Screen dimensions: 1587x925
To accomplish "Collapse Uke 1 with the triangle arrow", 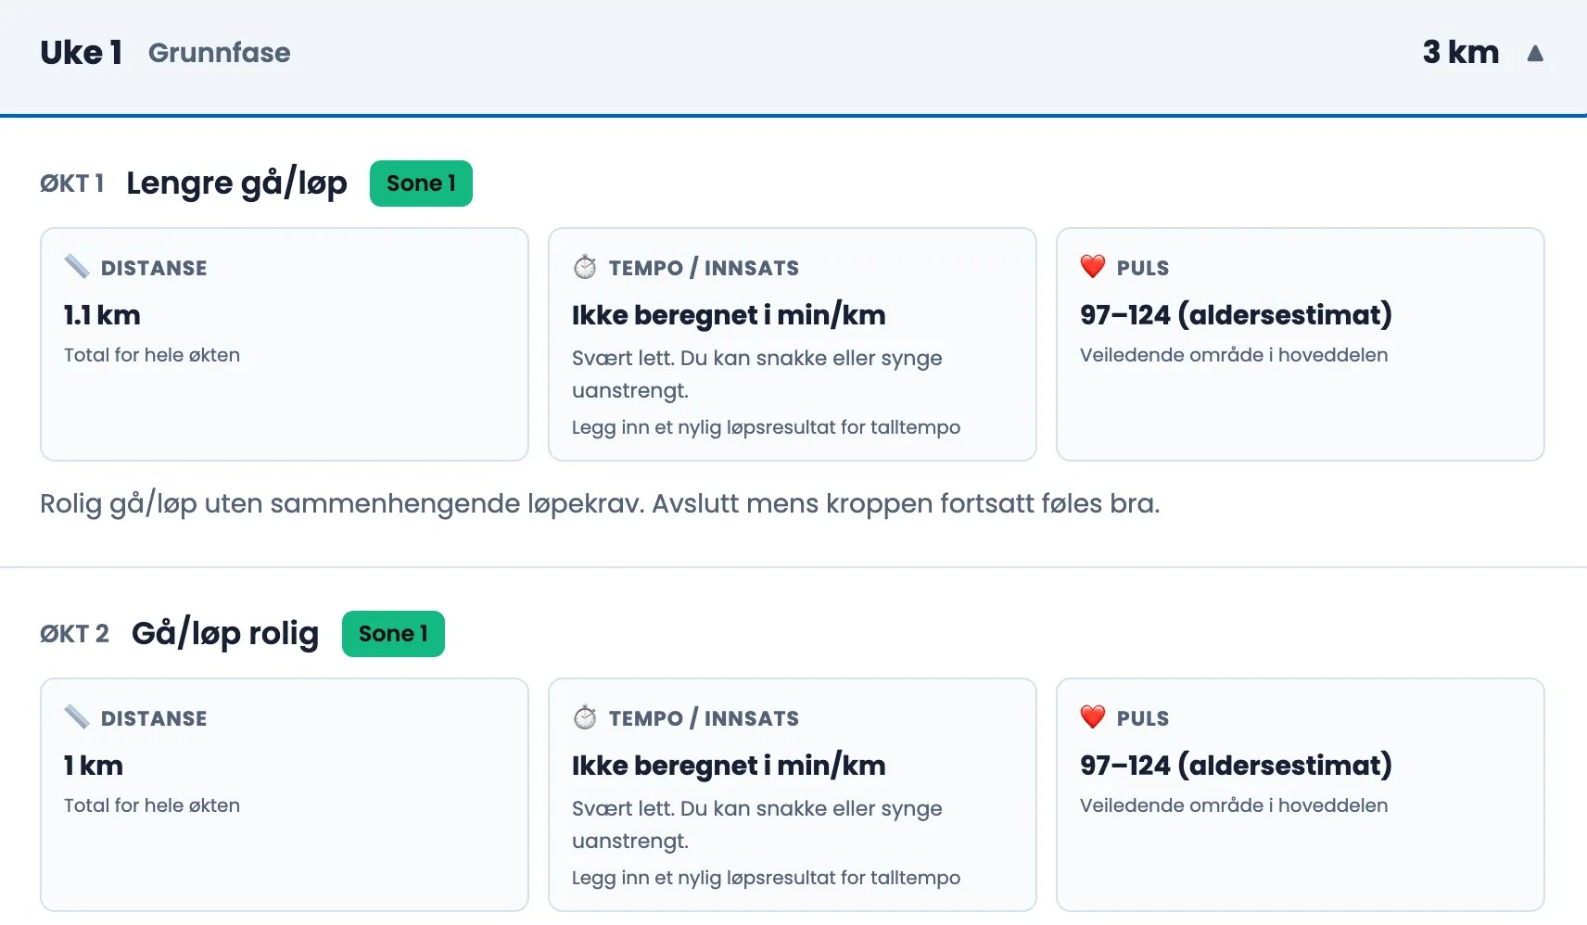I will click(x=1535, y=53).
